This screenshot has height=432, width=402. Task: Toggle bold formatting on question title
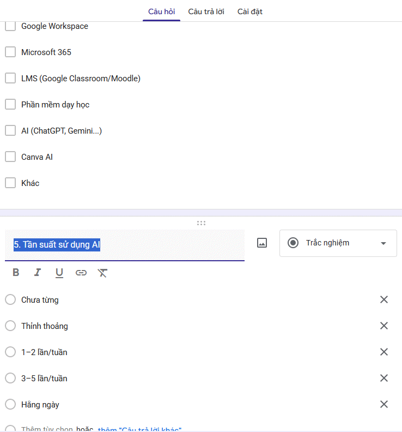(x=16, y=273)
